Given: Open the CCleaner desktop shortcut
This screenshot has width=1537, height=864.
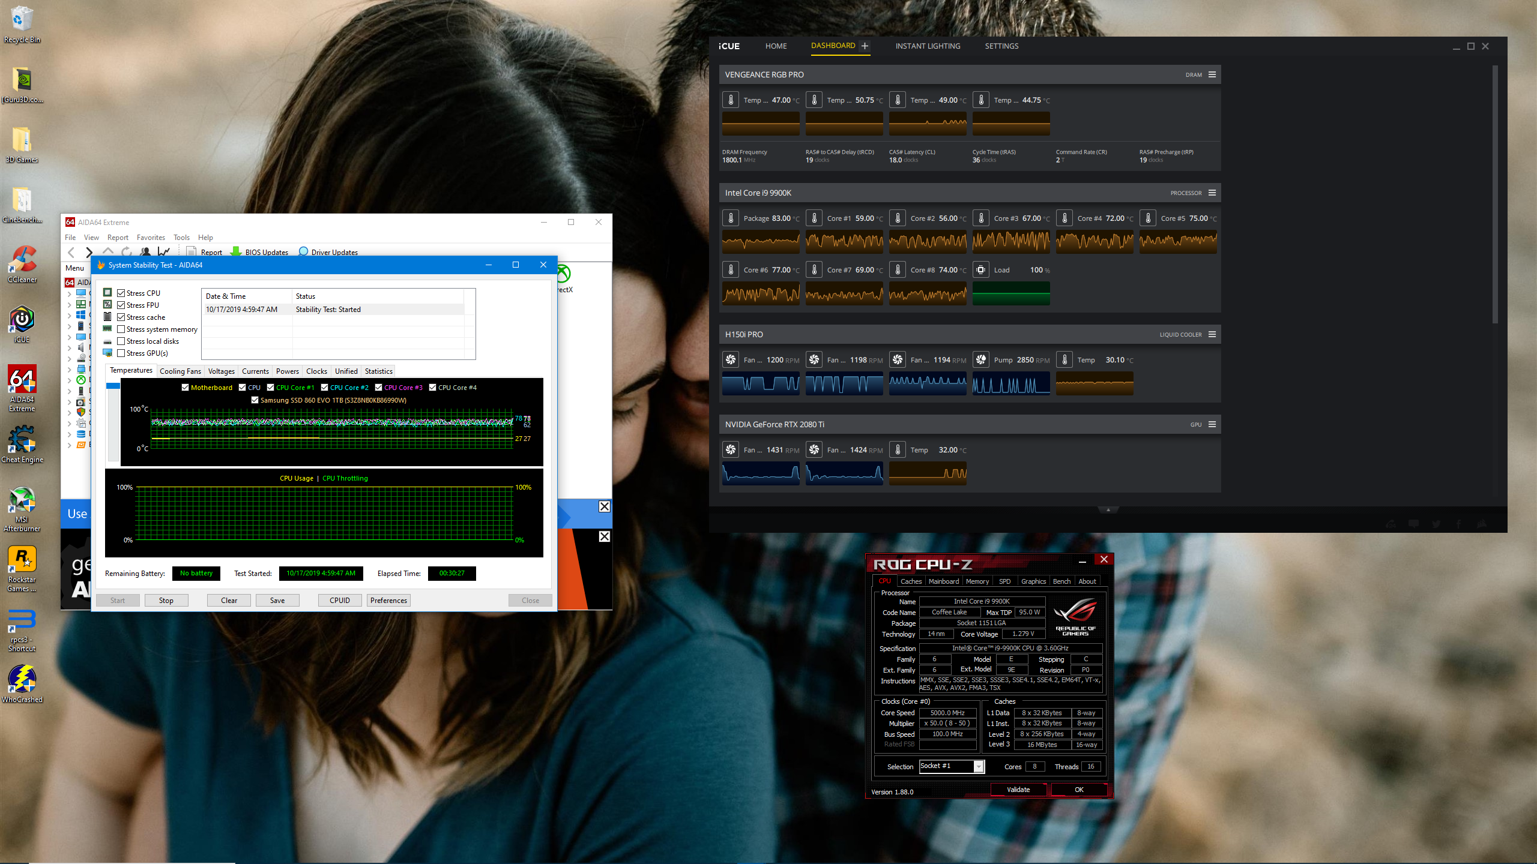Looking at the screenshot, I should tap(22, 264).
